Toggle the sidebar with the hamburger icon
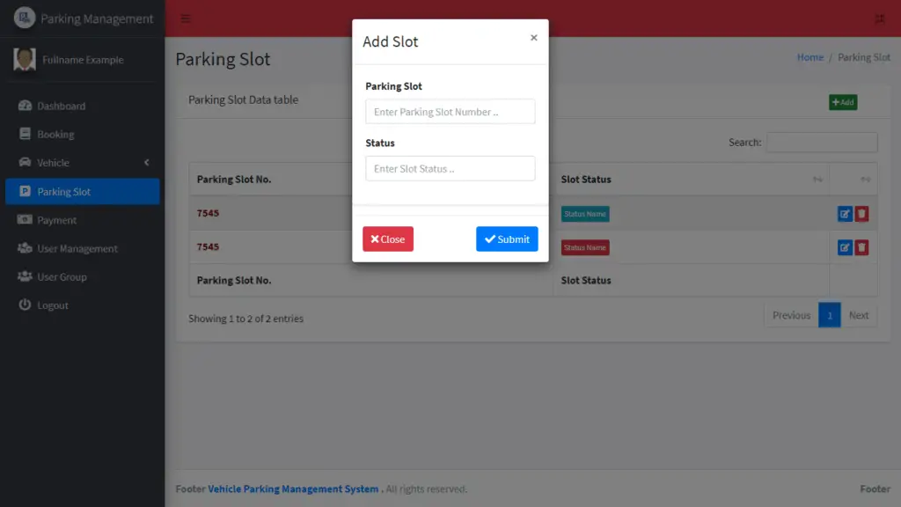Screen dimensions: 901x507 pos(184,17)
